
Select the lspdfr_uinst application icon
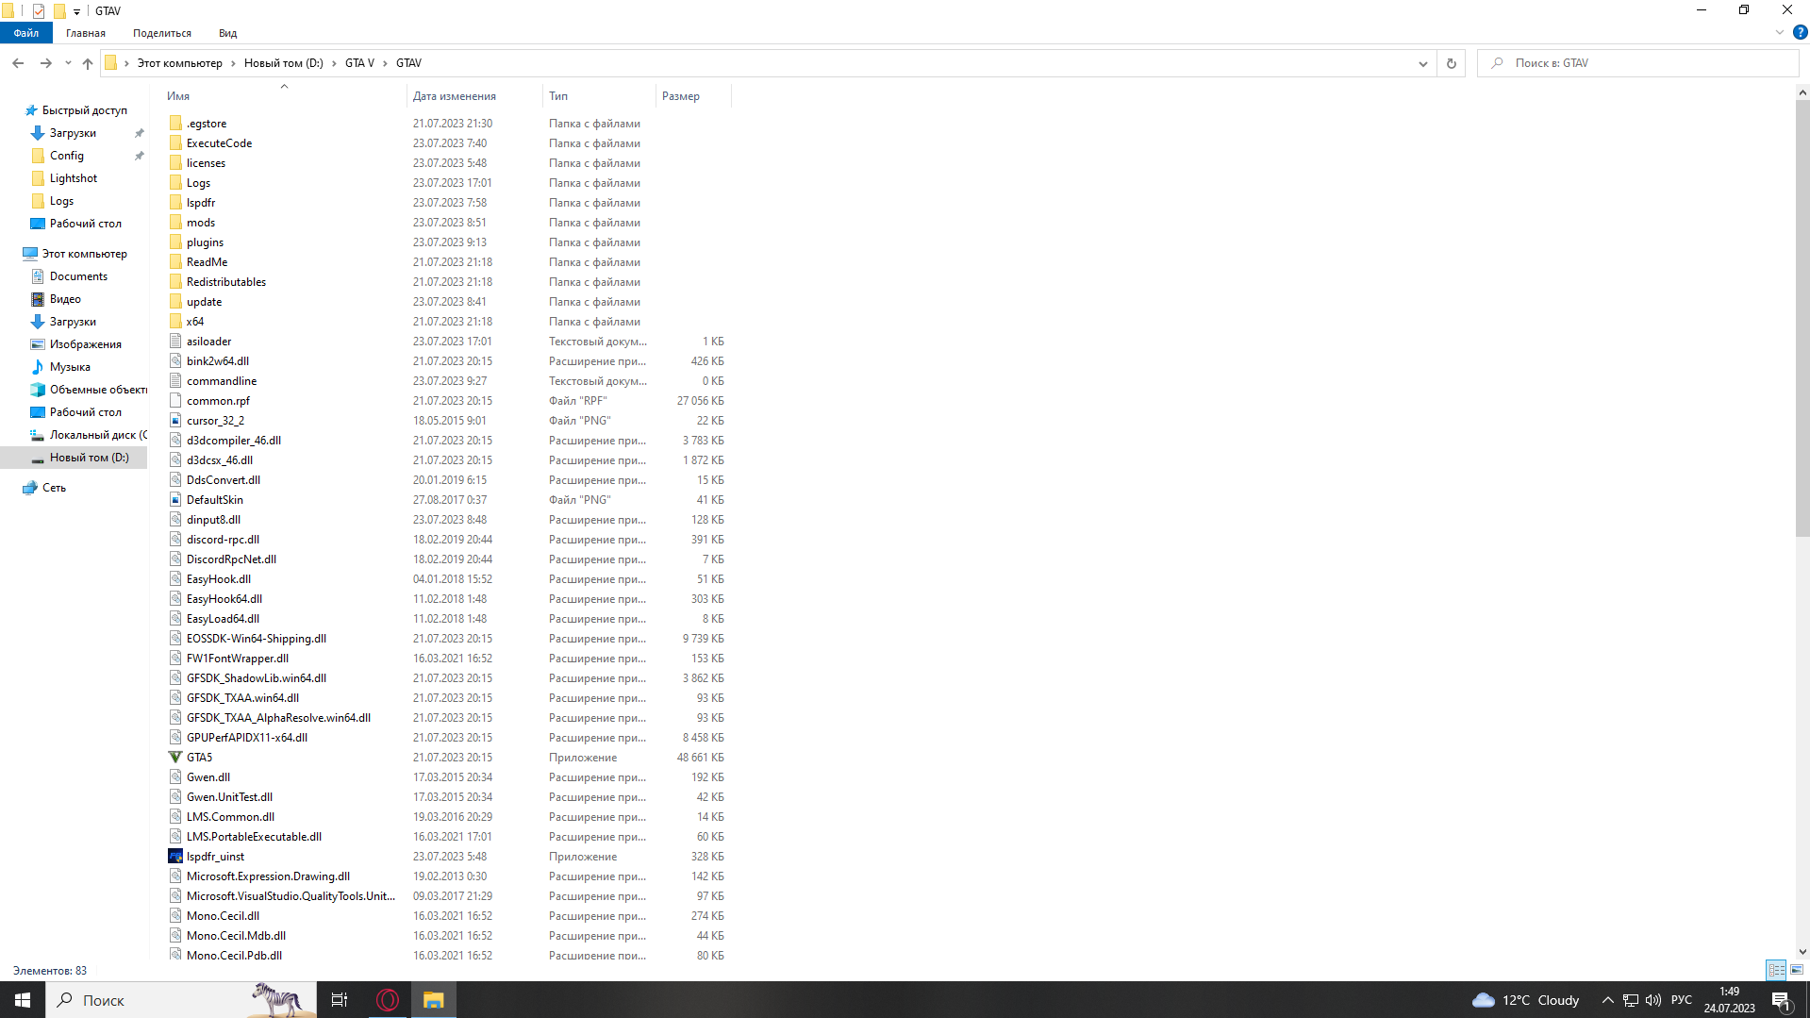coord(175,856)
